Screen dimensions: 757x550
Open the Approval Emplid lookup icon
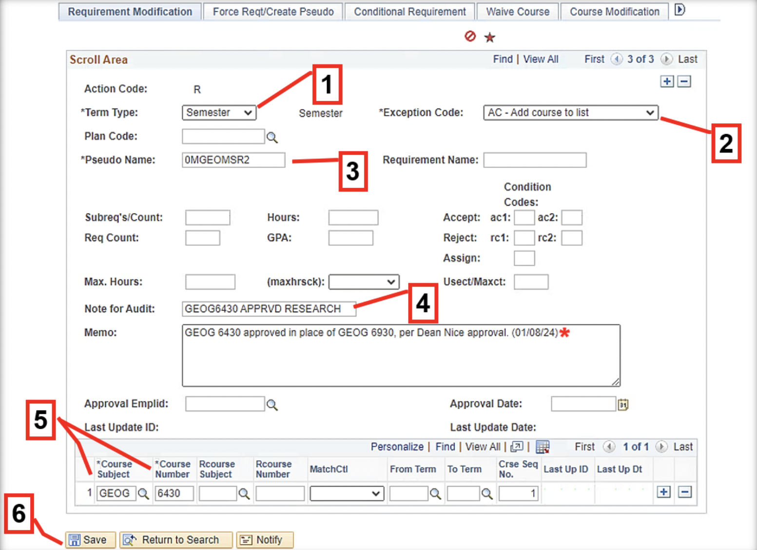tap(272, 405)
